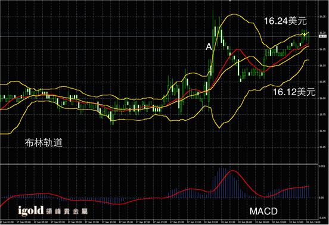Click the 18 Jun 14:00 time axis label
The height and width of the screenshot is (225, 329).
tap(313, 222)
